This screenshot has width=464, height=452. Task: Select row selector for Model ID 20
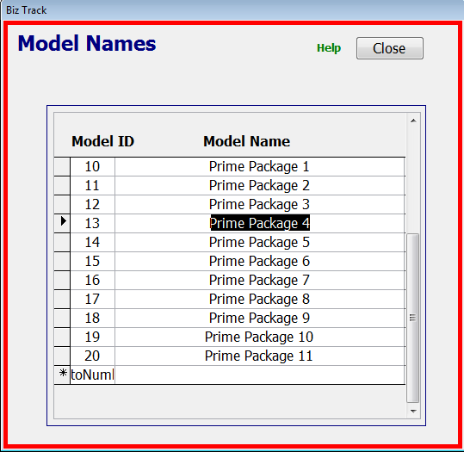click(x=62, y=356)
